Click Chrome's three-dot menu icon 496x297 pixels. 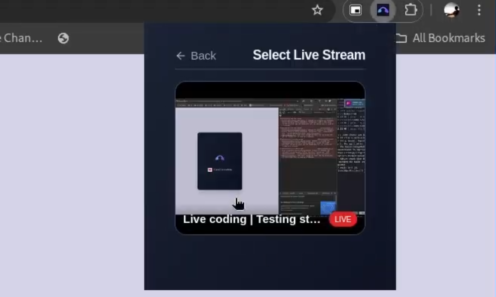[479, 11]
